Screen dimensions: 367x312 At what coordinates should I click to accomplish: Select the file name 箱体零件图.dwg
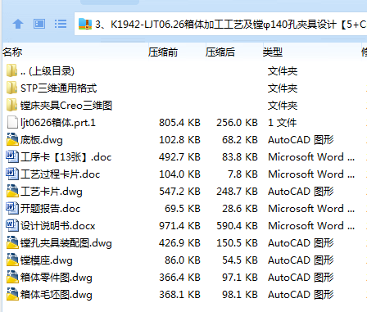(57, 278)
